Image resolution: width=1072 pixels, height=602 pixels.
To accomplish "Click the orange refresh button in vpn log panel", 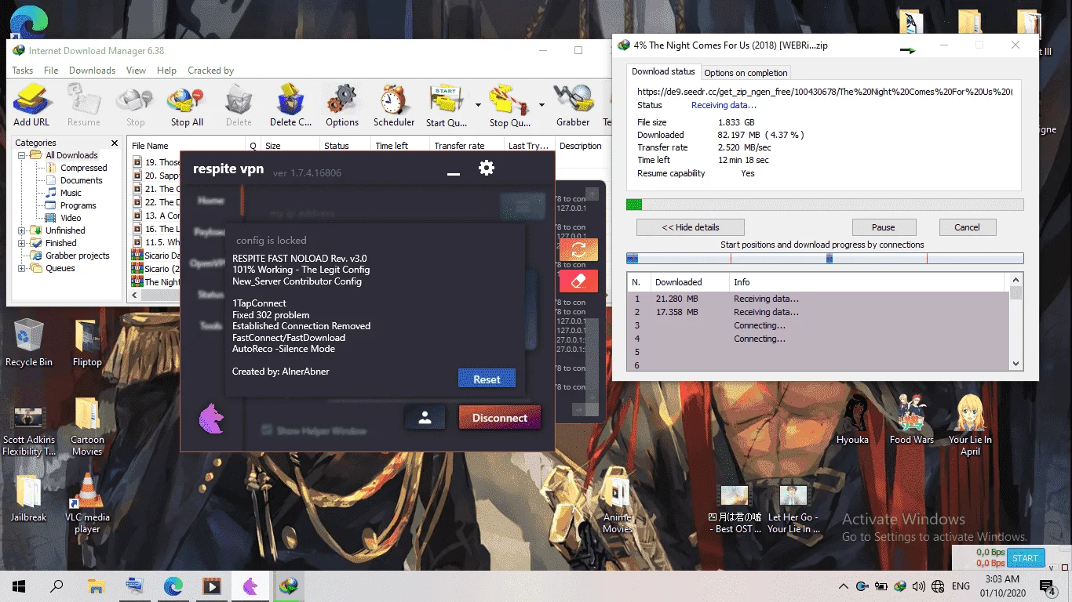I will pyautogui.click(x=578, y=249).
